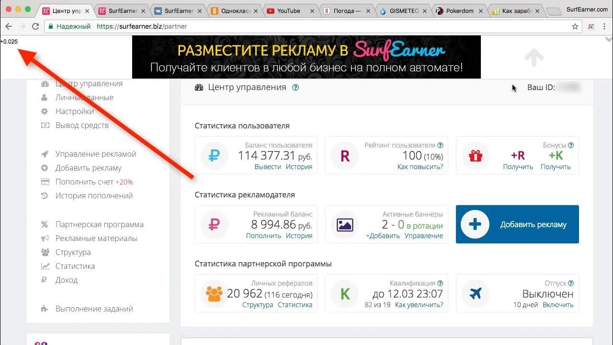The height and width of the screenshot is (345, 613).
Task: Open Статистика in sidebar menu
Action: point(75,266)
